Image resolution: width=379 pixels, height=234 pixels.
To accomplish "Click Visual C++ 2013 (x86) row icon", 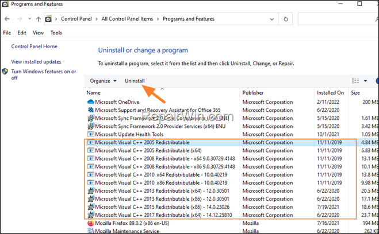I will tap(91, 199).
